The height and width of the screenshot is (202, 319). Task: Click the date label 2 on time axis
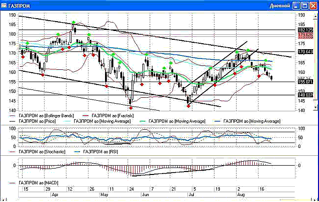coord(239,189)
